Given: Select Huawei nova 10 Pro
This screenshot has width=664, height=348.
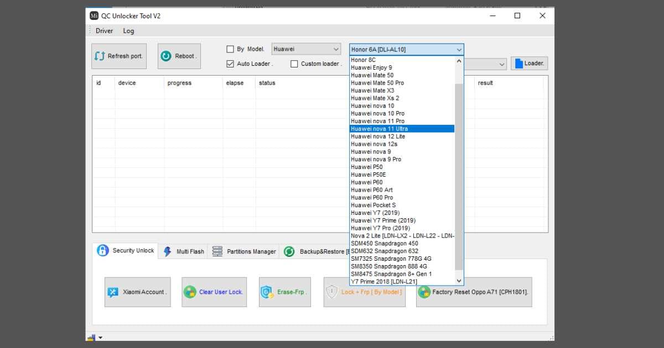Looking at the screenshot, I should coord(402,113).
